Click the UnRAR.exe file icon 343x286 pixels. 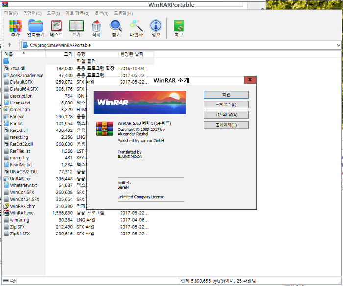click(6, 179)
